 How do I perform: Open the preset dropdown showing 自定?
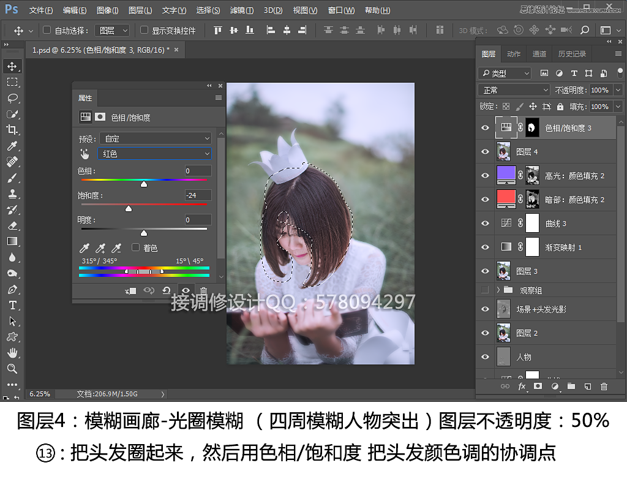click(x=156, y=138)
